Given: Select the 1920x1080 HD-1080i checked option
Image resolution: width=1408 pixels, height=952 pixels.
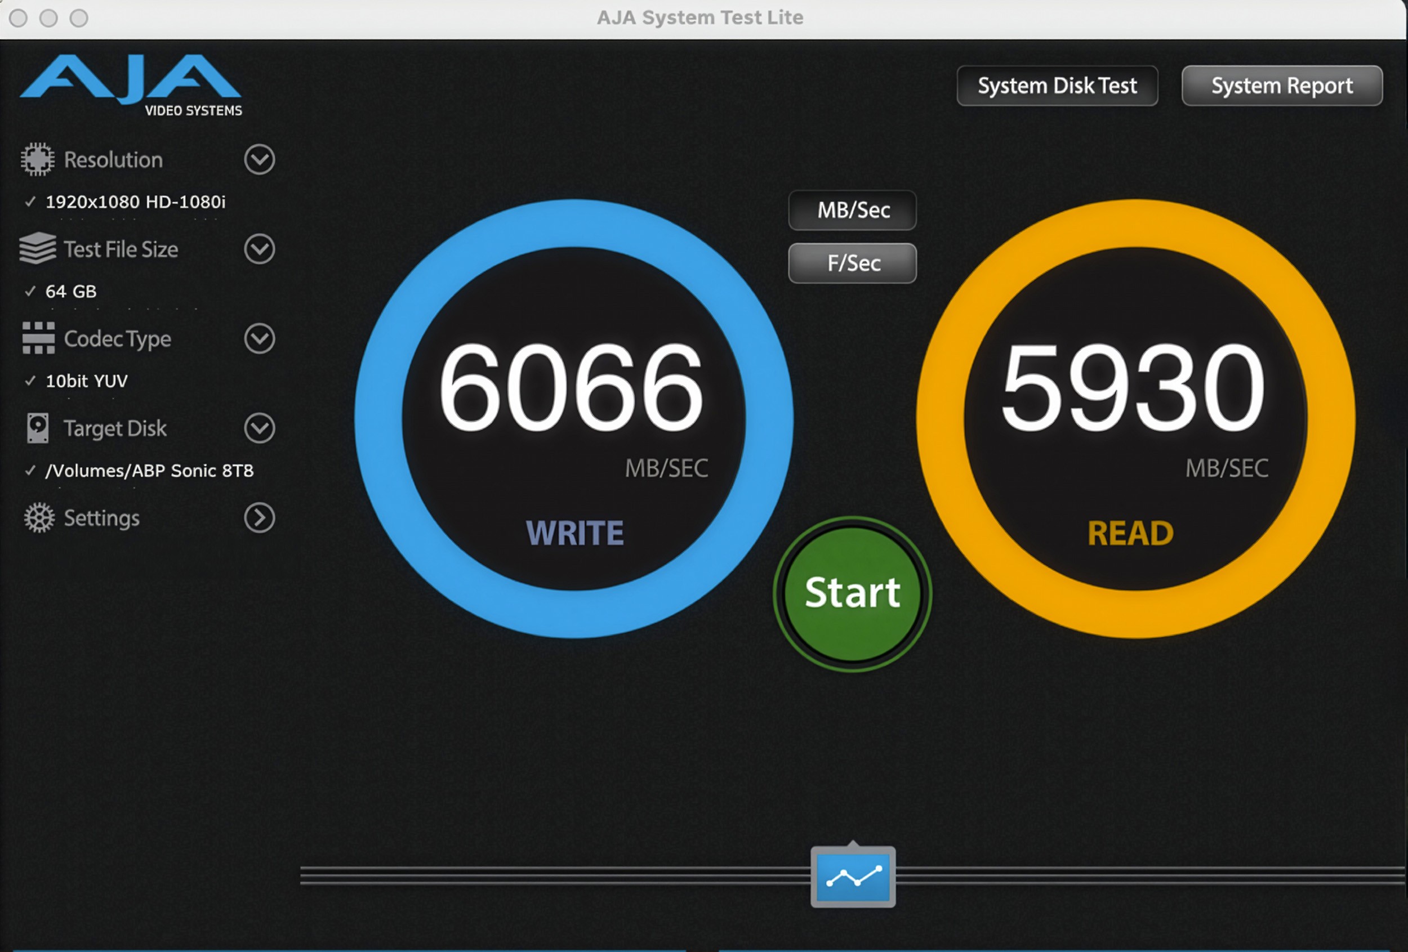Looking at the screenshot, I should [135, 202].
